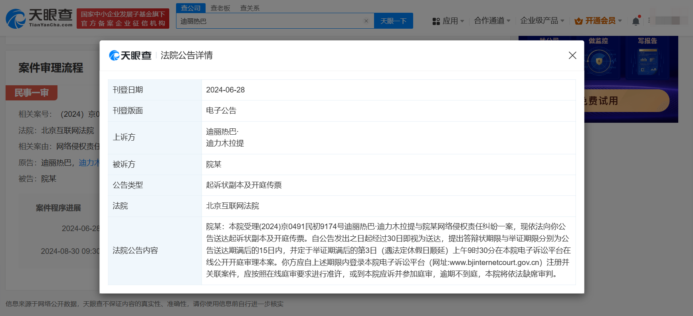Click the 电子公告 cell value
The width and height of the screenshot is (693, 316).
point(221,111)
